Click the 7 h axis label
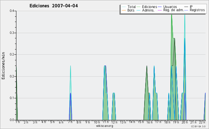Screen dimensions: 209x129 70,122
